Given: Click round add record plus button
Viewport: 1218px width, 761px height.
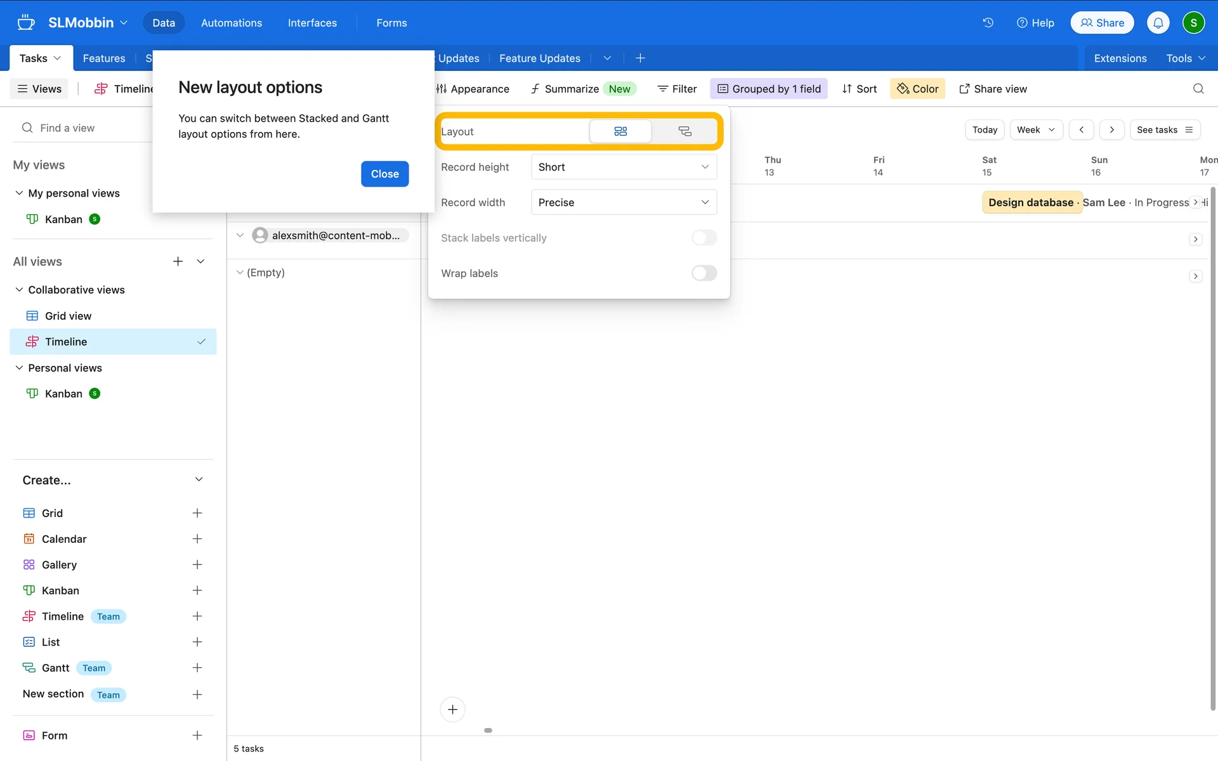Looking at the screenshot, I should click(x=452, y=709).
